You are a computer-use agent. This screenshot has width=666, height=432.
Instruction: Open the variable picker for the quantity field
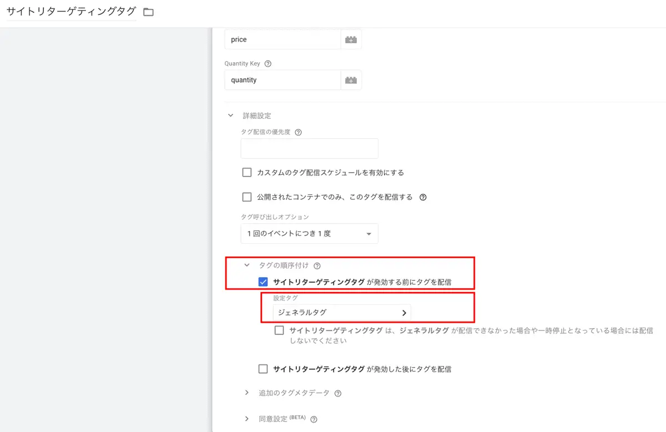[351, 79]
